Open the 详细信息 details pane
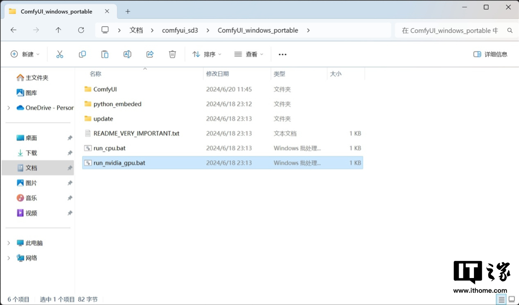The height and width of the screenshot is (305, 519). [490, 54]
